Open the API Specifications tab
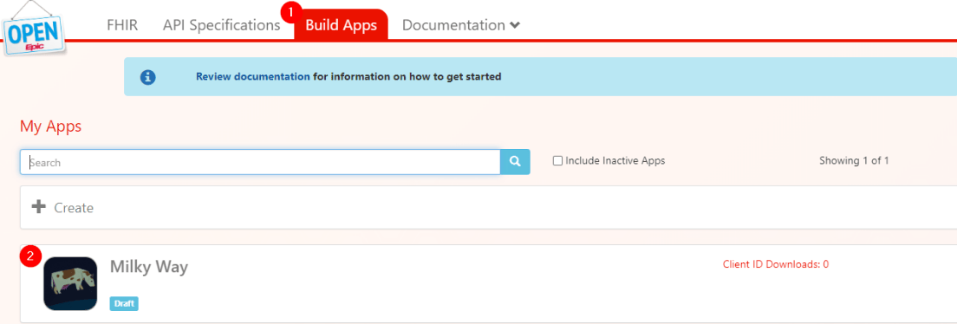 [x=222, y=26]
